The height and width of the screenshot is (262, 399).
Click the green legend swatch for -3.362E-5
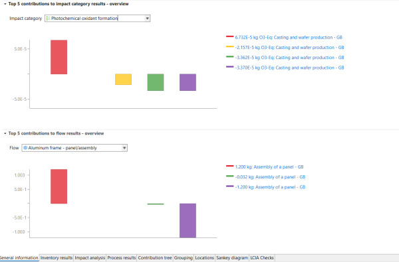(230, 57)
